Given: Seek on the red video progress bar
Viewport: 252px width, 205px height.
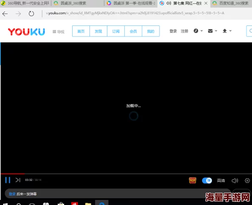Looking at the screenshot, I should coord(126,174).
